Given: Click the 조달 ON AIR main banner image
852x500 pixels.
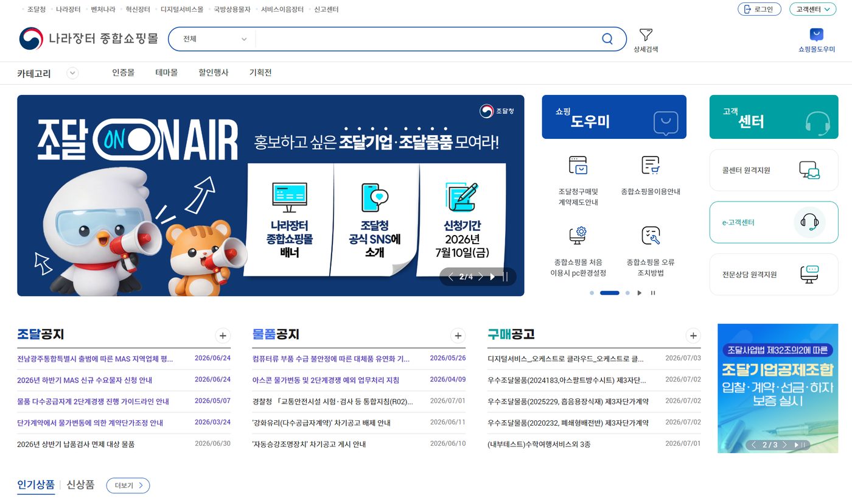Looking at the screenshot, I should pyautogui.click(x=270, y=195).
